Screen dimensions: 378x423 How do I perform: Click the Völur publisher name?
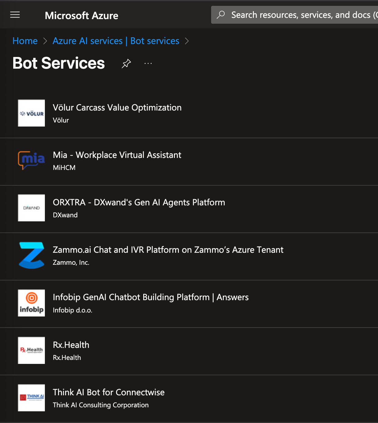[x=61, y=120]
